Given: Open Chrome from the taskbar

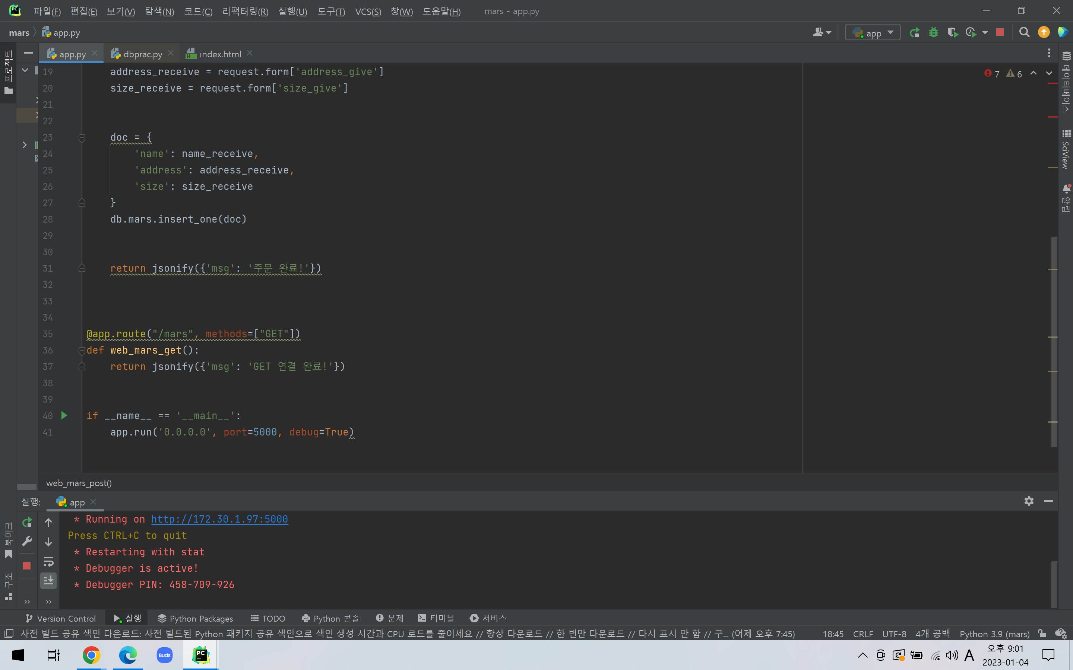Looking at the screenshot, I should pyautogui.click(x=91, y=655).
